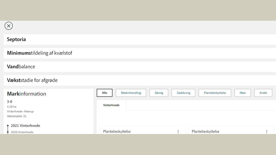The width and height of the screenshot is (276, 155).
Task: Open the right Plantebeskyttelse card title
Action: coord(205,132)
